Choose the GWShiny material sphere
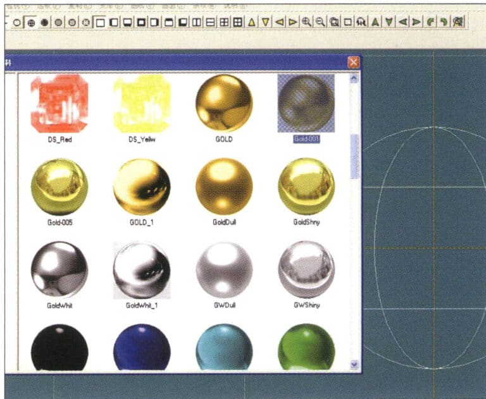Viewport: 486px width, 399px height. point(306,269)
